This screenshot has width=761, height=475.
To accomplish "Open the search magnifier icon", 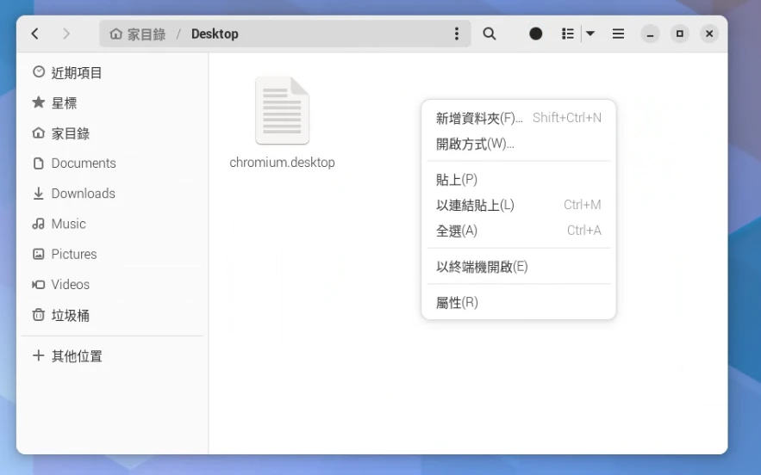I will [490, 34].
